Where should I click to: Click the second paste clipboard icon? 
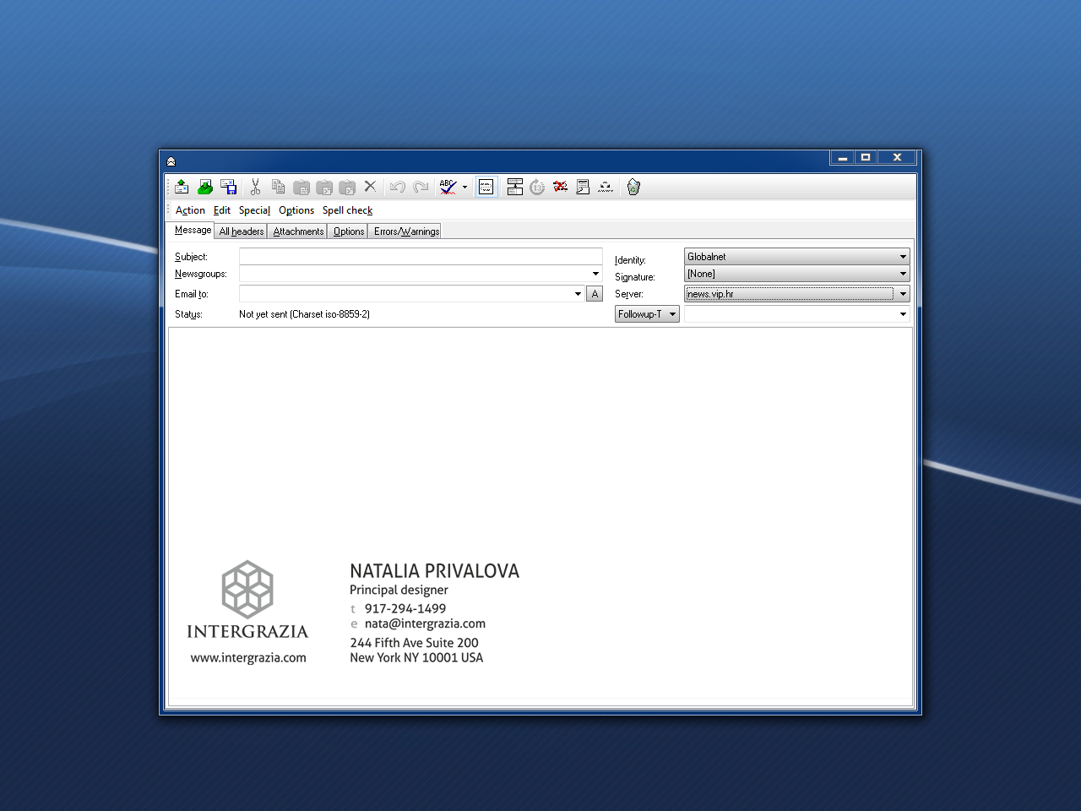point(324,187)
